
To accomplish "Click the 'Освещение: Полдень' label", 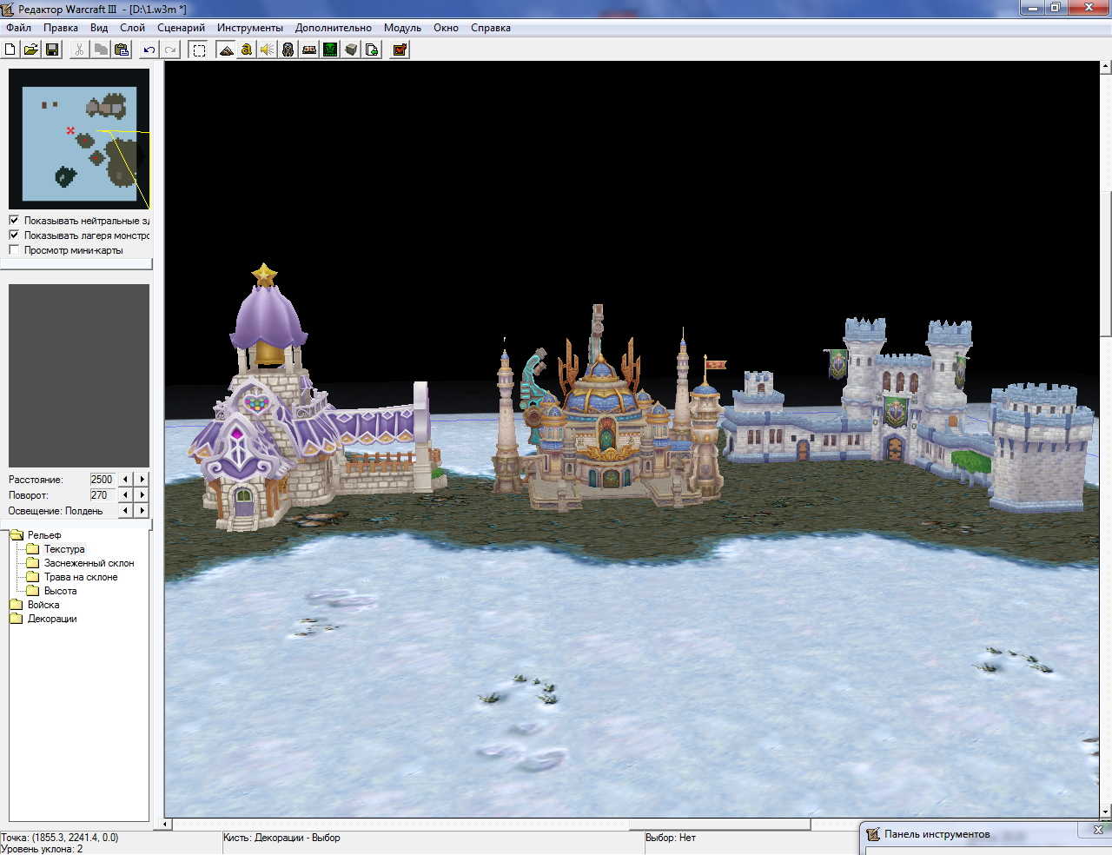I will tap(56, 511).
